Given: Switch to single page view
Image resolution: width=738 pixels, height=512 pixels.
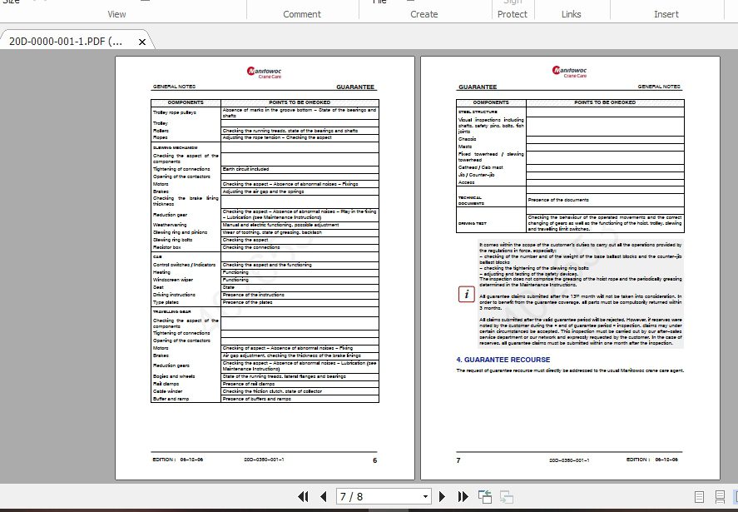Looking at the screenshot, I should (x=700, y=497).
